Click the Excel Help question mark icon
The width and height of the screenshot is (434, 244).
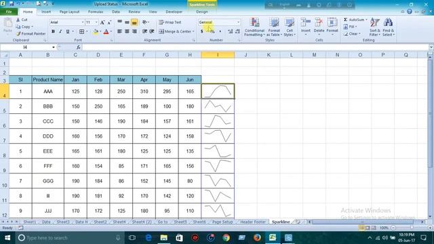pyautogui.click(x=410, y=12)
